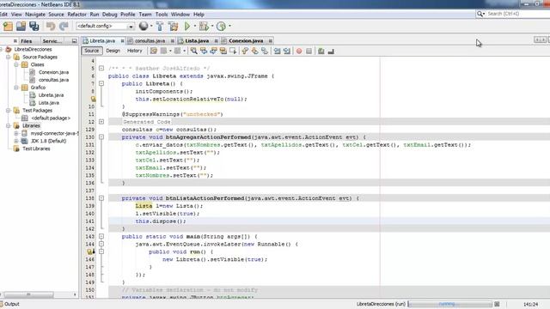
Task: Collapse the code fold at line 130
Action: click(x=101, y=137)
